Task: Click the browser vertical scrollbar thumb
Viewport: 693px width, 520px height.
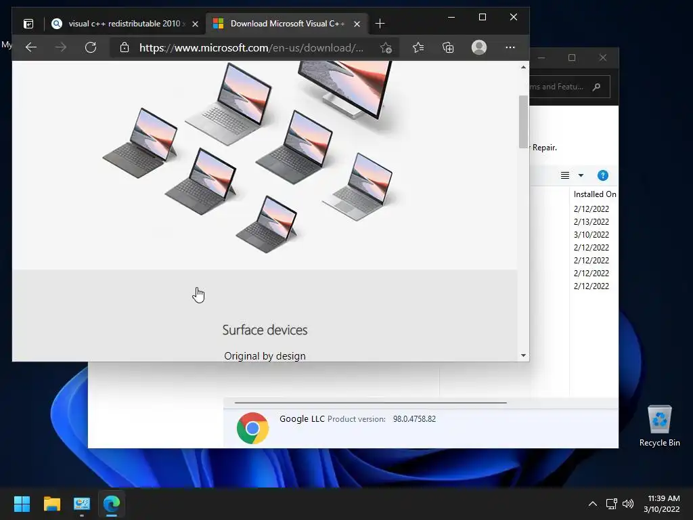Action: (523, 122)
